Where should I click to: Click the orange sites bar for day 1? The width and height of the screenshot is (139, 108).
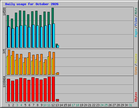9,62
